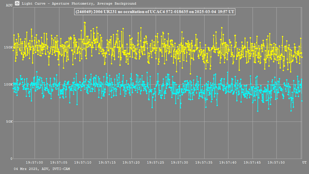Screen dimensions: 309x174
Task: Click the 19:57:45 time axis marker
Action: click(252, 163)
